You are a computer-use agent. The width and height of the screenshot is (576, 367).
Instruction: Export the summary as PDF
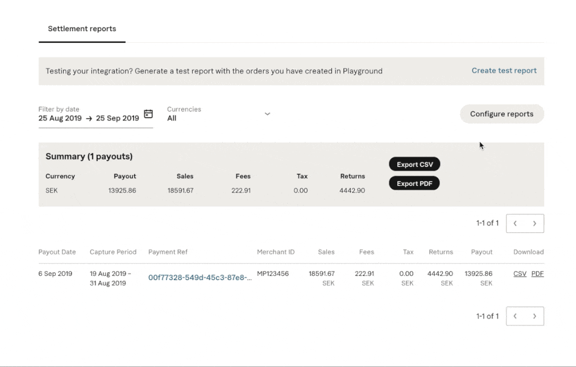point(414,183)
